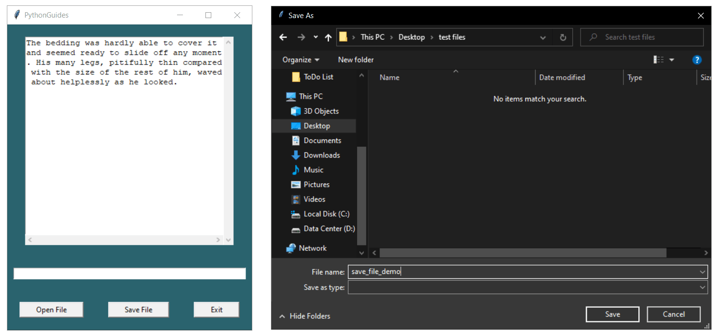Exit the PythonGuides application
Viewport: 718px width, 336px height.
point(216,309)
